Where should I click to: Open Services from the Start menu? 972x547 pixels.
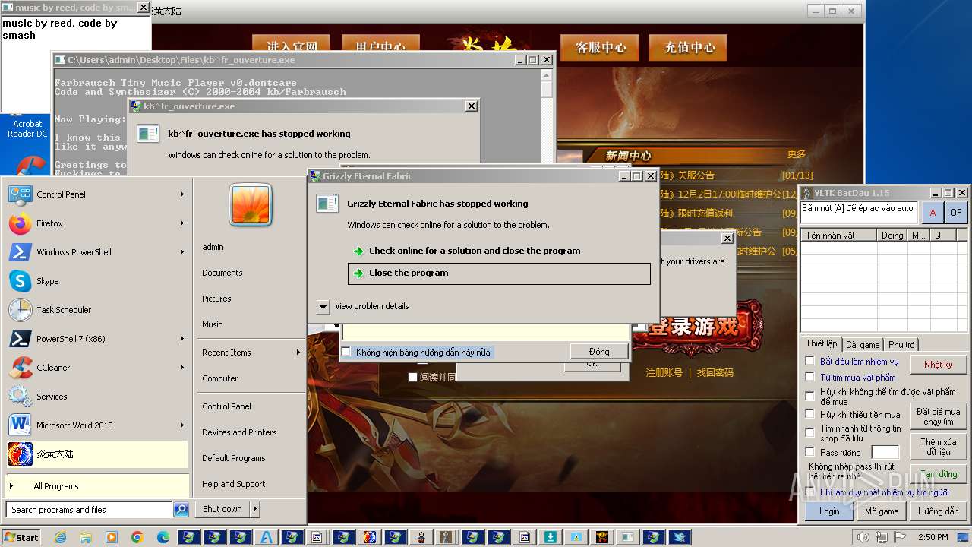(96, 397)
